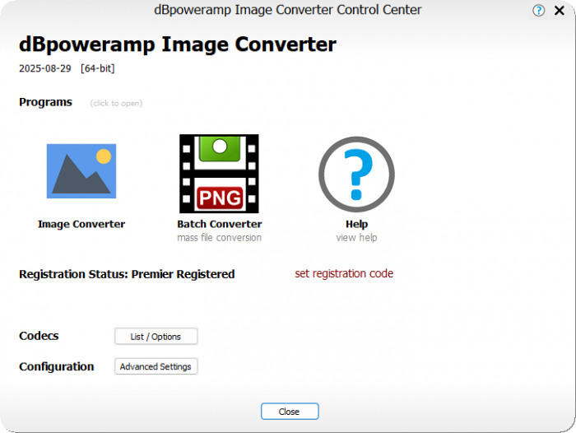Click the '2025-08-29' version date text
Screen dimensions: 576x433
coord(45,68)
